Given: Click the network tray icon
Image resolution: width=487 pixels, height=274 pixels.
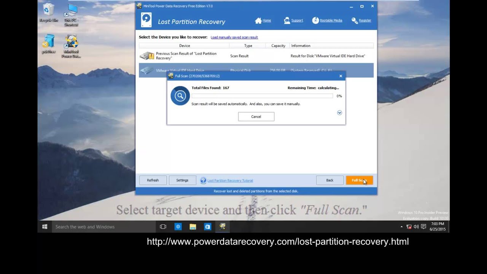Looking at the screenshot, I should point(409,227).
